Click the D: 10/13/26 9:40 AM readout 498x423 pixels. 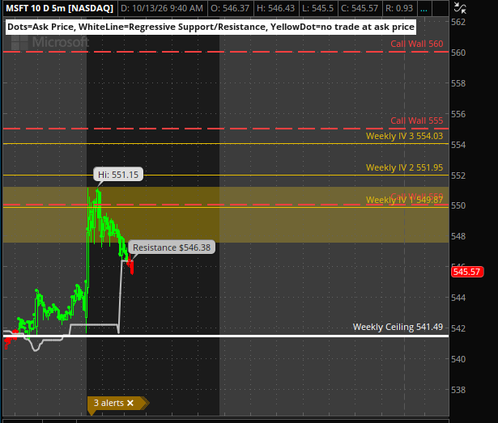pyautogui.click(x=162, y=8)
